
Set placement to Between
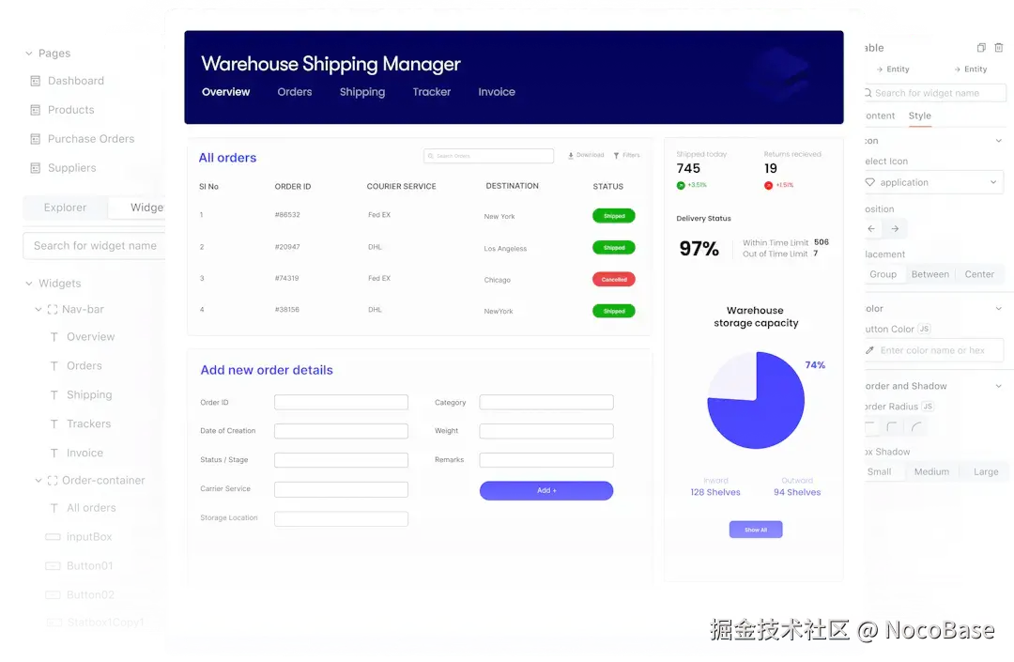(x=930, y=274)
